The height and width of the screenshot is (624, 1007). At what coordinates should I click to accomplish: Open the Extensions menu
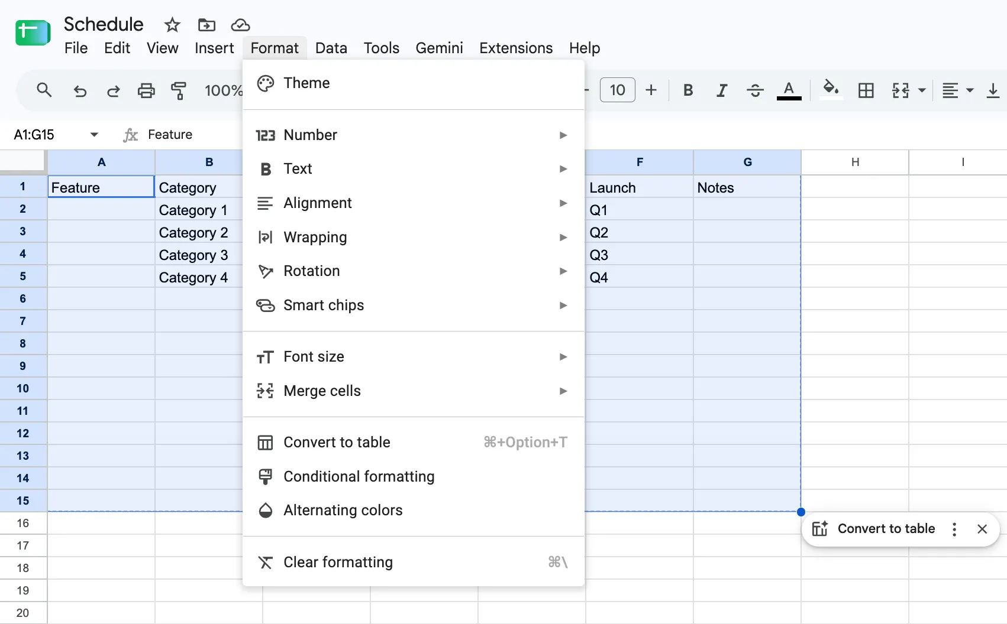pyautogui.click(x=516, y=48)
